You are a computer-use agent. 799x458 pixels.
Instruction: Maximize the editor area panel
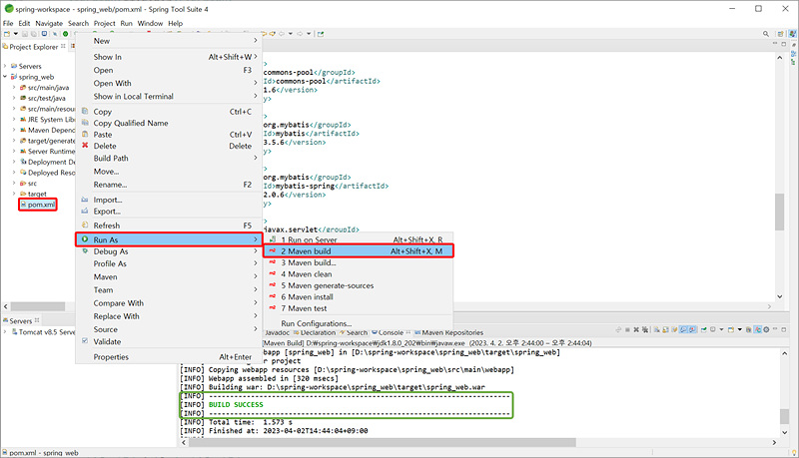click(784, 44)
